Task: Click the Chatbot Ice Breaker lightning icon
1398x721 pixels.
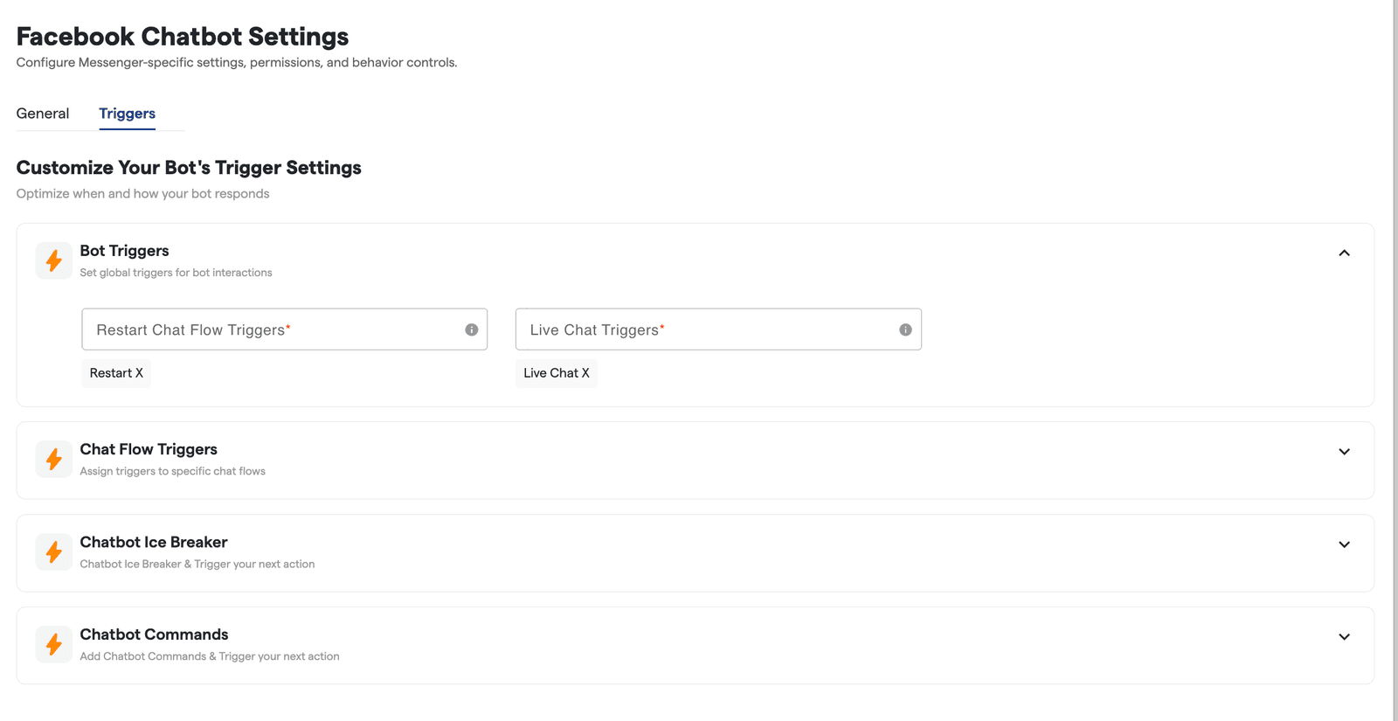Action: tap(54, 552)
